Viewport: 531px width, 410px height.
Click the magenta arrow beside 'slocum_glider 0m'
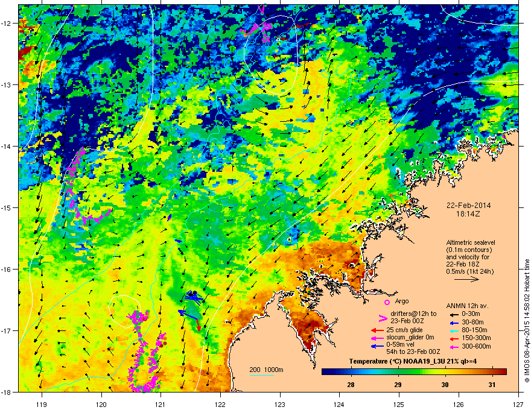coord(377,338)
